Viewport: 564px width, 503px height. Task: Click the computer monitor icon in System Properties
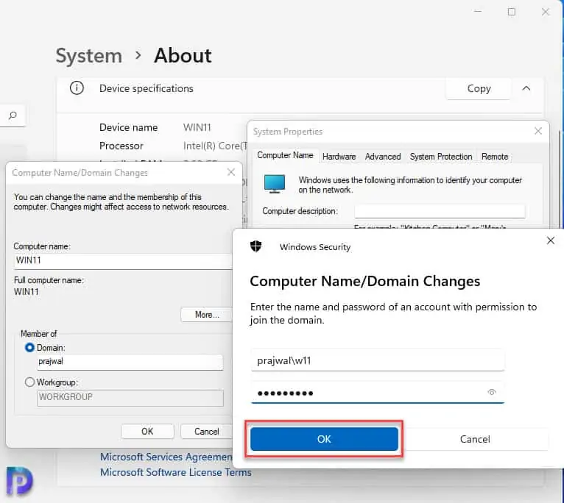click(x=275, y=184)
